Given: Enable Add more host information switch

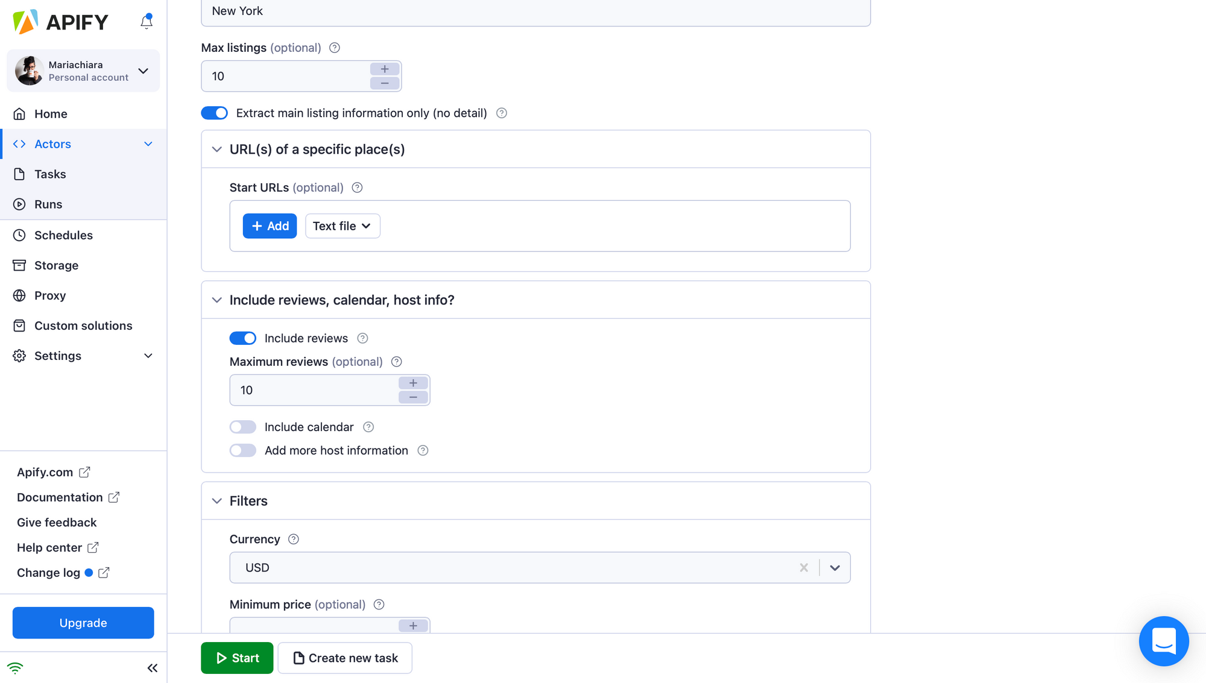Looking at the screenshot, I should [x=243, y=450].
